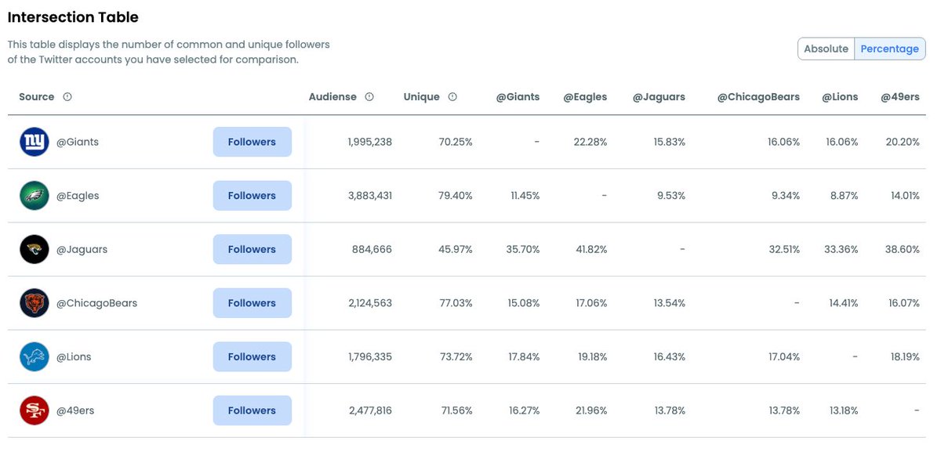Click Followers button in @ChicagoBears row
Screen dimensions: 941x452
click(253, 303)
